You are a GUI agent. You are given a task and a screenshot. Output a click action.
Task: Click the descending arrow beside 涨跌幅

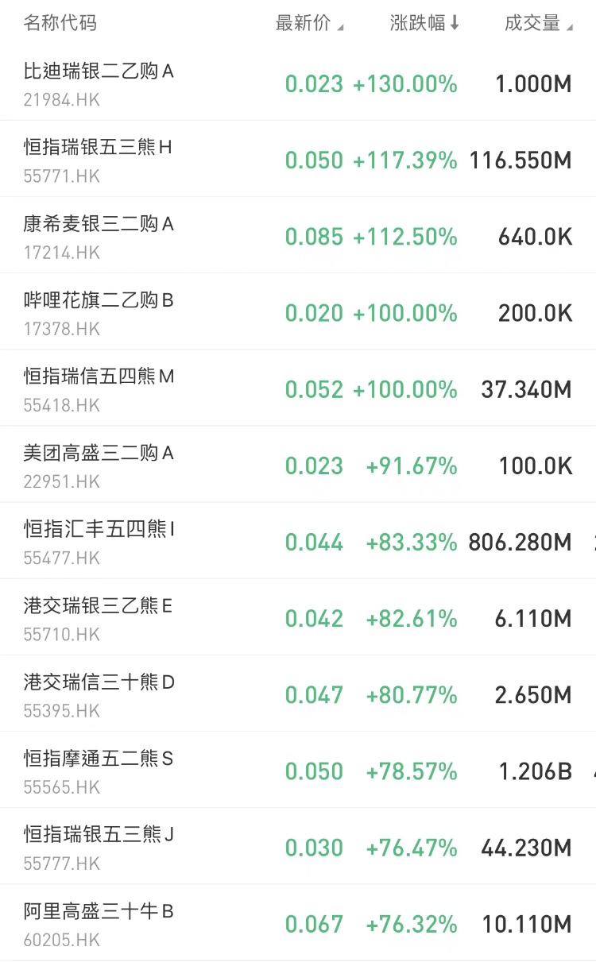click(455, 23)
